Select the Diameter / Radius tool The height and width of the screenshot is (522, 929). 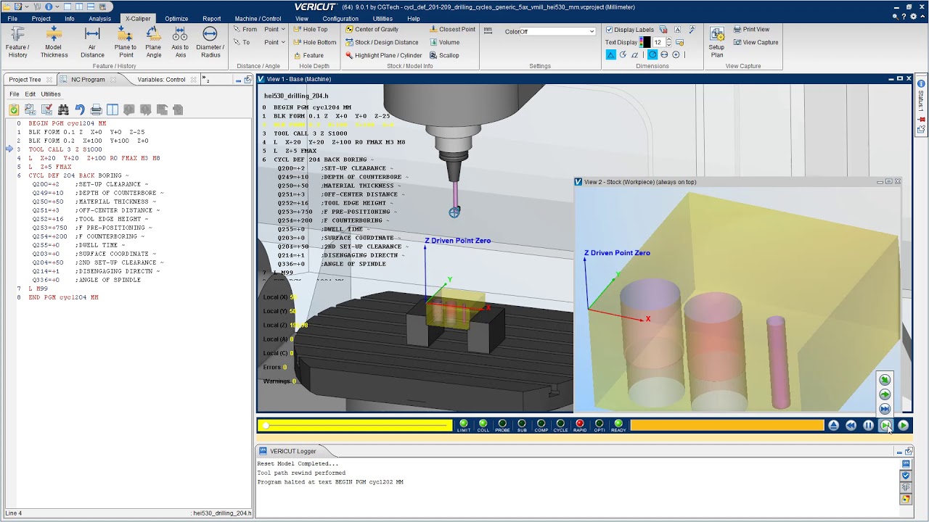coord(210,42)
